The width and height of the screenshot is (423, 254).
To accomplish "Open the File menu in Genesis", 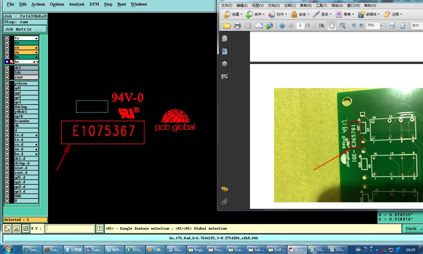I will coord(11,4).
